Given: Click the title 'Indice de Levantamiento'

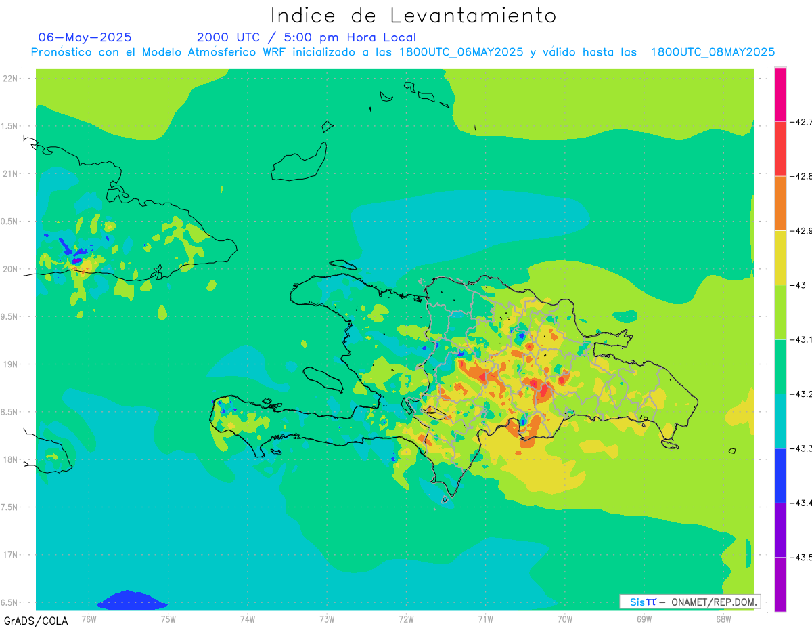Looking at the screenshot, I should coord(413,15).
